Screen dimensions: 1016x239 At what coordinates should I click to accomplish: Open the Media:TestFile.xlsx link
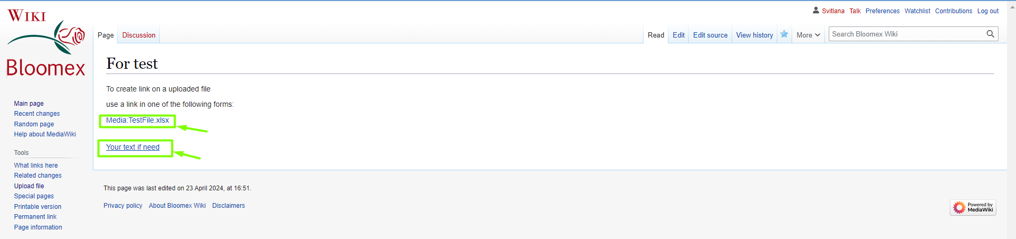pyautogui.click(x=137, y=120)
